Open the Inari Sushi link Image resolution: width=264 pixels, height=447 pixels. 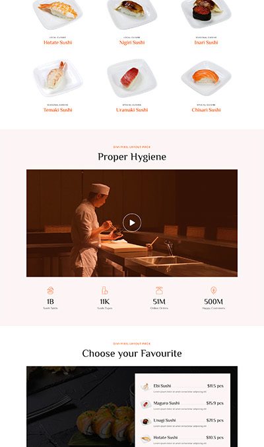[206, 42]
